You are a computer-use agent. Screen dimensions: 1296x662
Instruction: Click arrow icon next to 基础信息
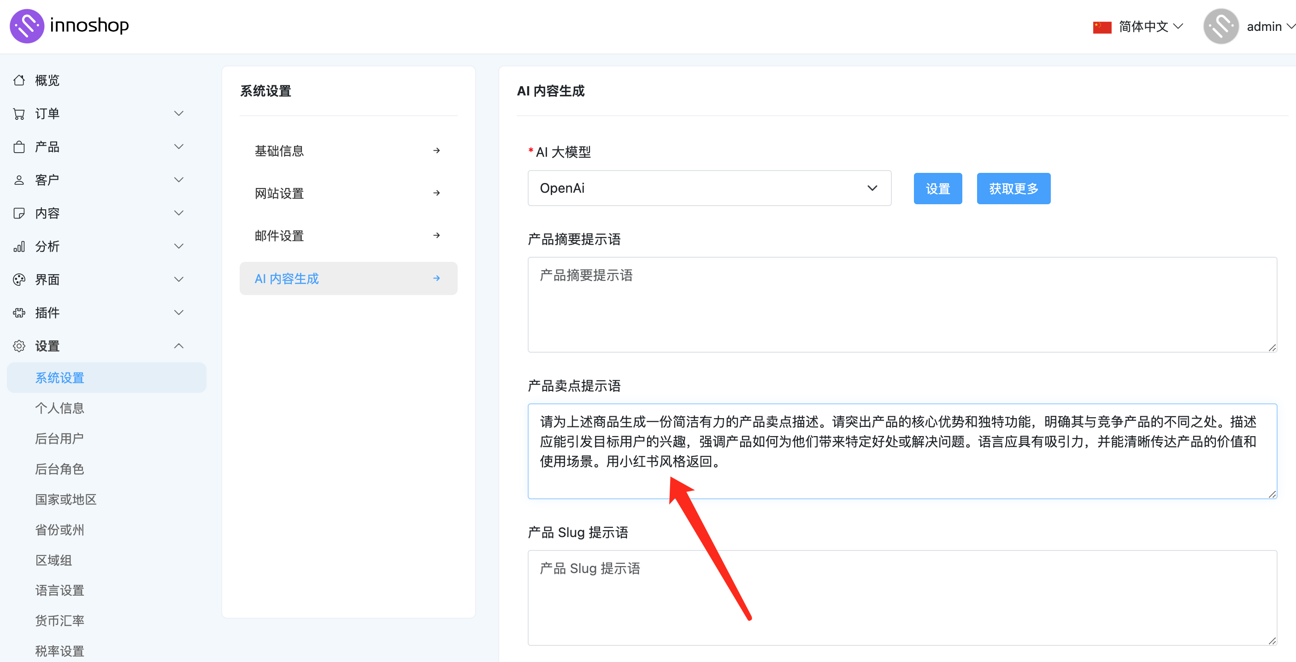pos(436,151)
